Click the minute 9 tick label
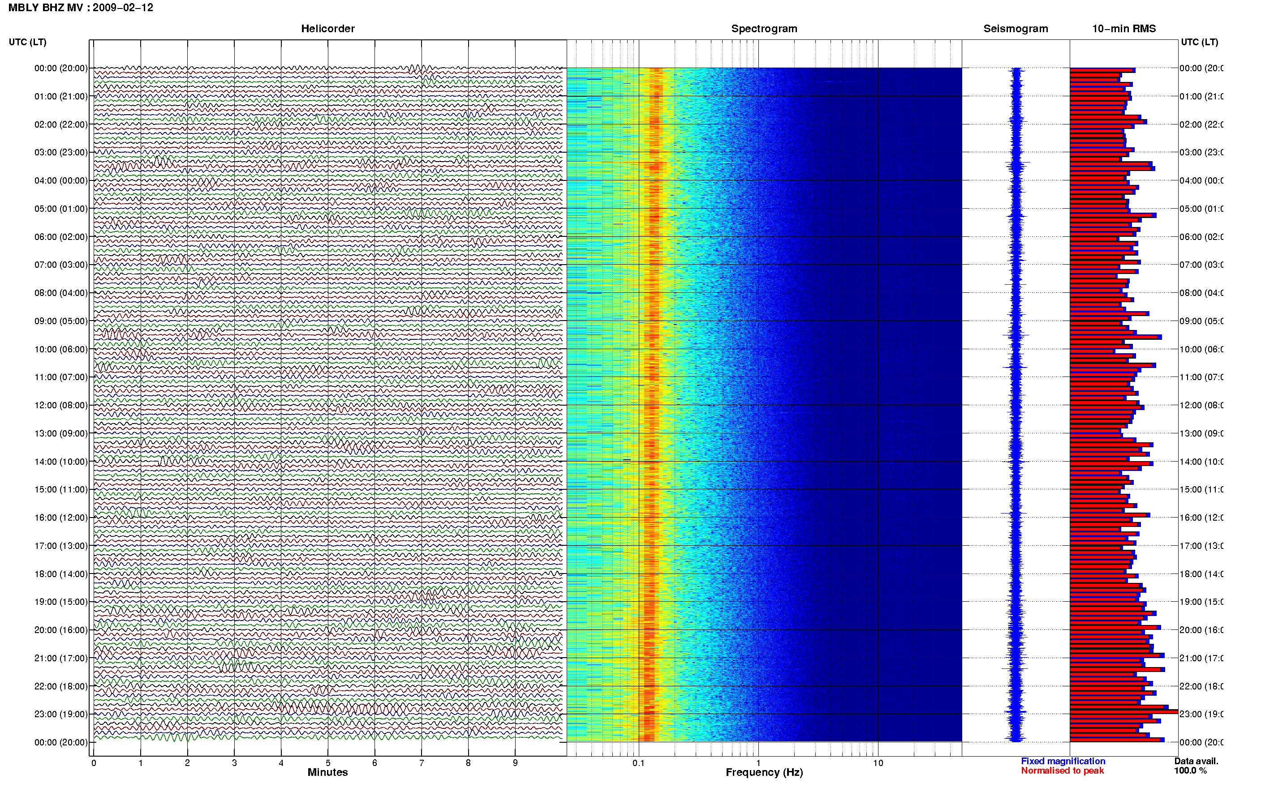The image size is (1274, 796). (515, 763)
